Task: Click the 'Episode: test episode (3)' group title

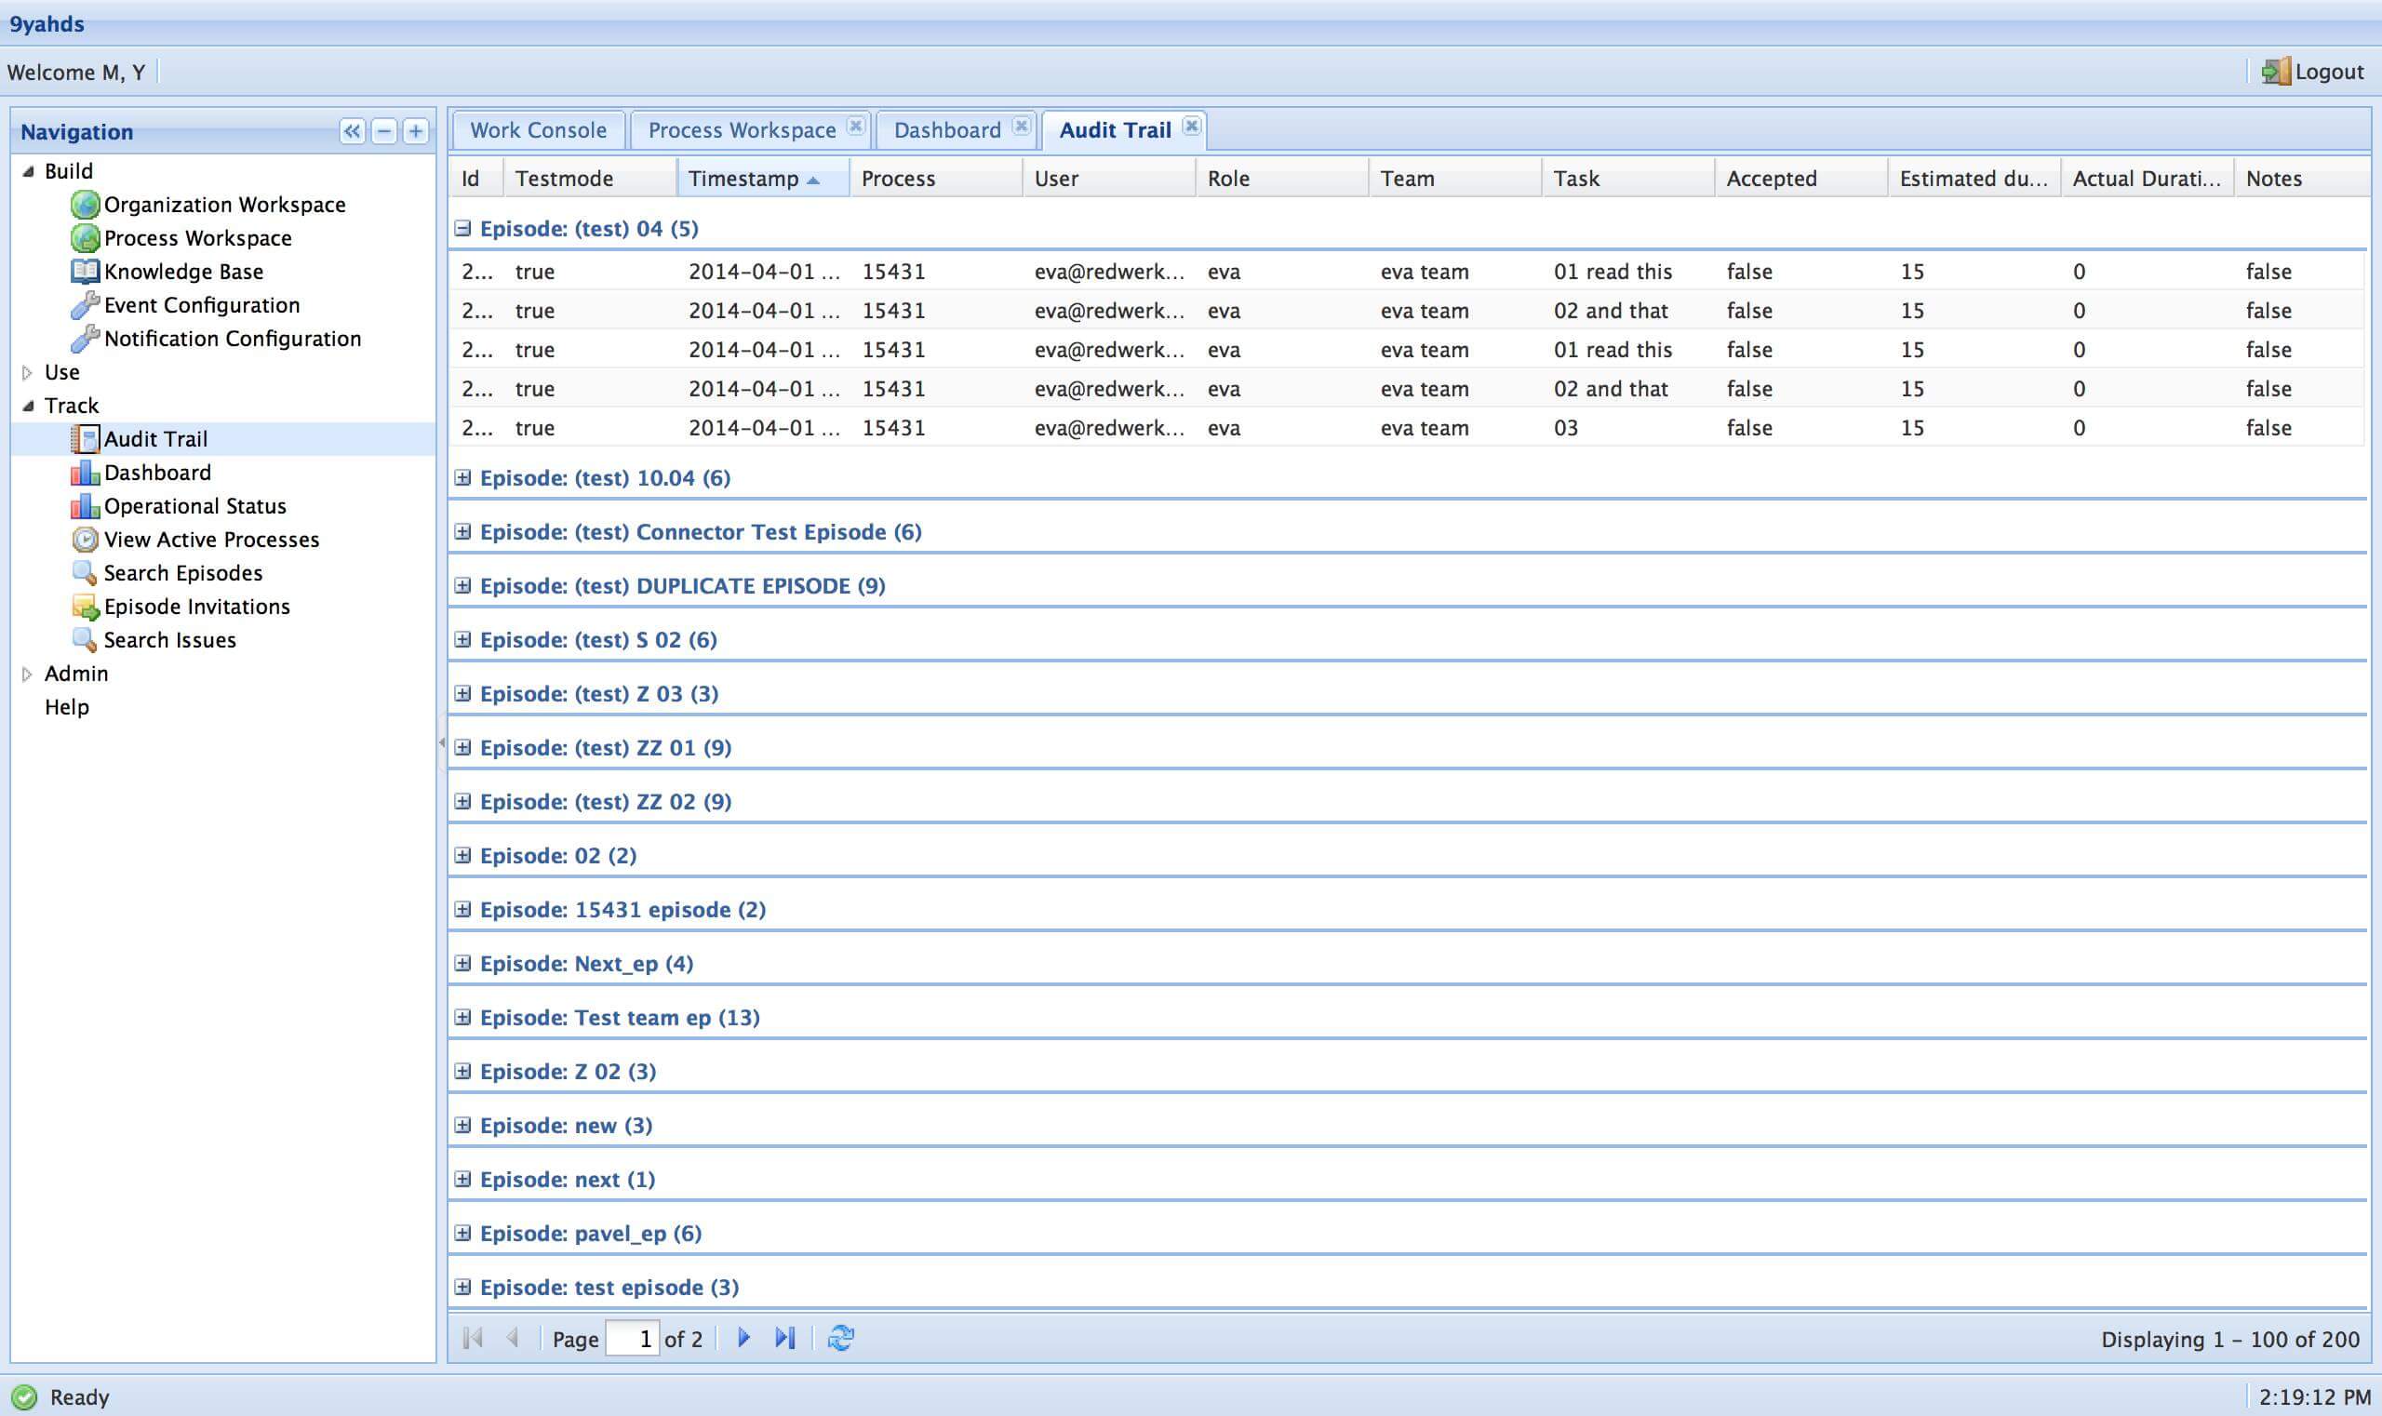Action: [609, 1288]
